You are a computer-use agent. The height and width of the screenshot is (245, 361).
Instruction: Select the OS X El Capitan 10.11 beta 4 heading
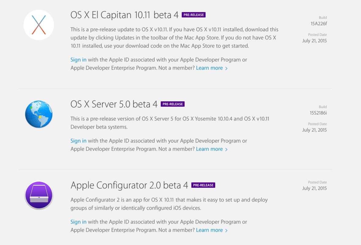point(125,15)
